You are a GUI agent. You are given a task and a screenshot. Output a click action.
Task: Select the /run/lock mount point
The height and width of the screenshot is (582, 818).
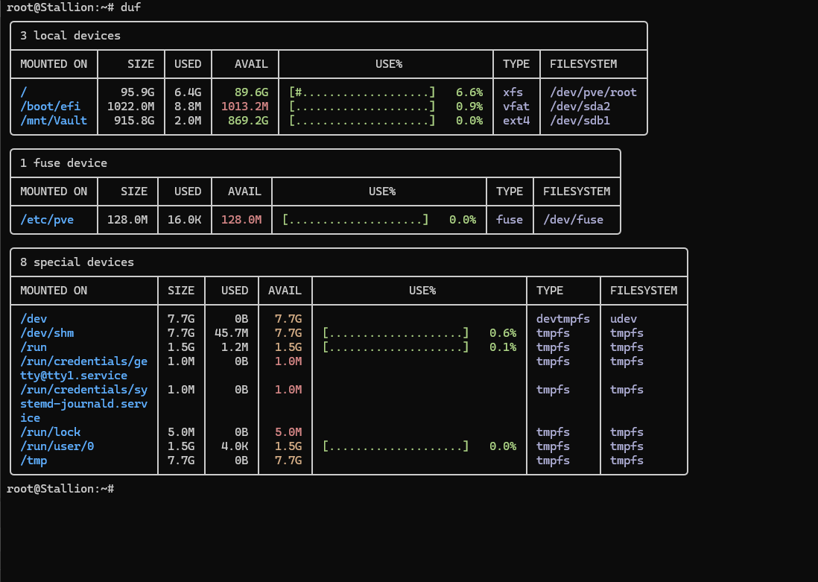tap(50, 432)
